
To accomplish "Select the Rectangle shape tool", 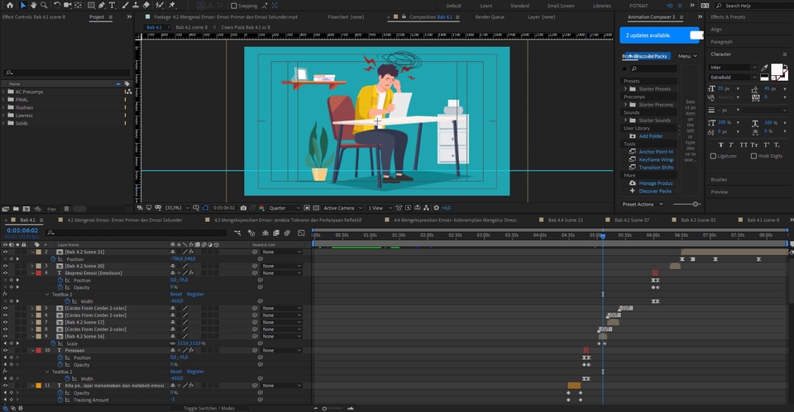I will click(x=91, y=5).
